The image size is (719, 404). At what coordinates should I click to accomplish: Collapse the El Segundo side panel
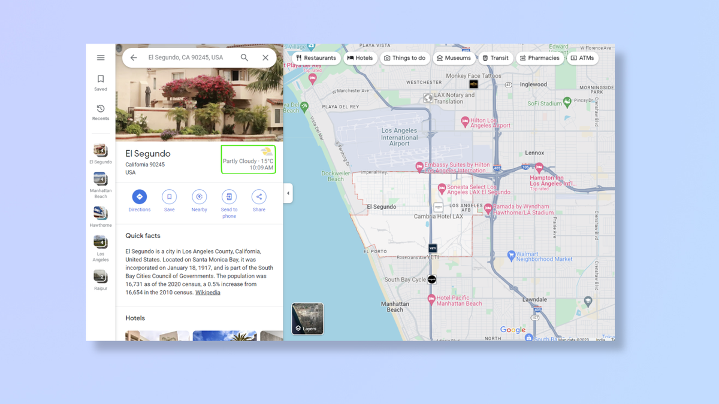[288, 193]
